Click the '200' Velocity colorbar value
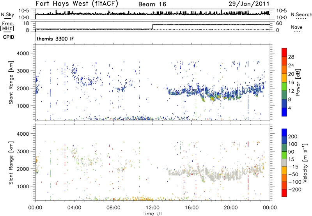 293,136
